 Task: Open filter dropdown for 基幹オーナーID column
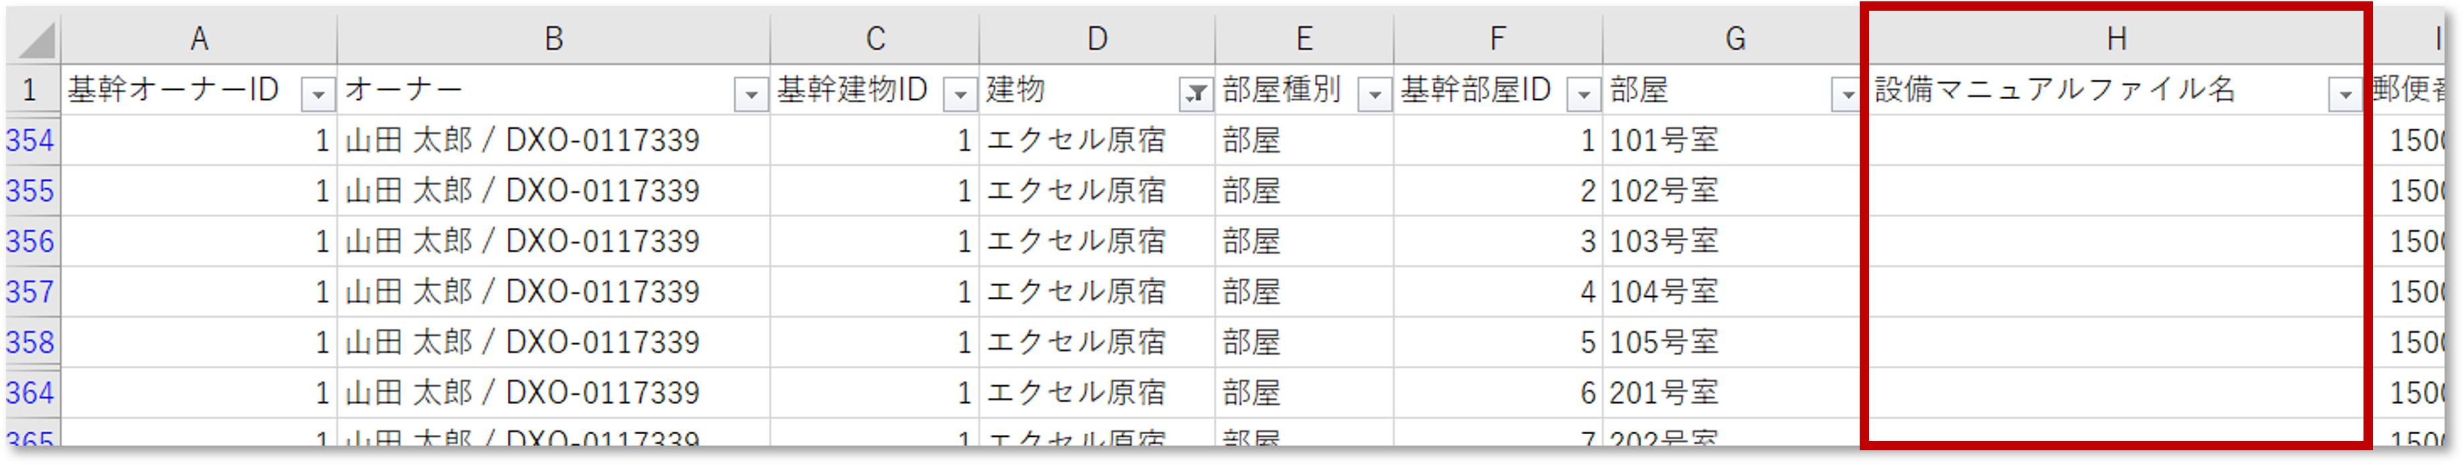coord(318,94)
